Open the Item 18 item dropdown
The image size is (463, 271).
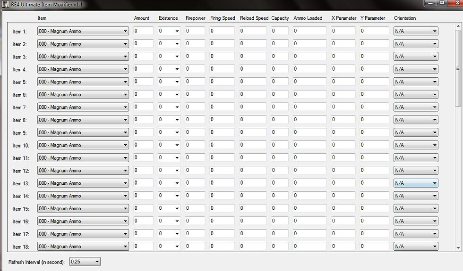83,246
